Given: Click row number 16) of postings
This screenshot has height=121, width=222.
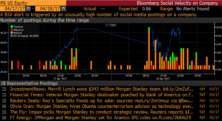Looking at the screenshot, I should (4, 118).
